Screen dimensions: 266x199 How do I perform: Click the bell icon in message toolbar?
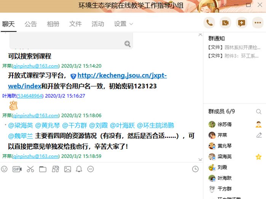click(79, 169)
